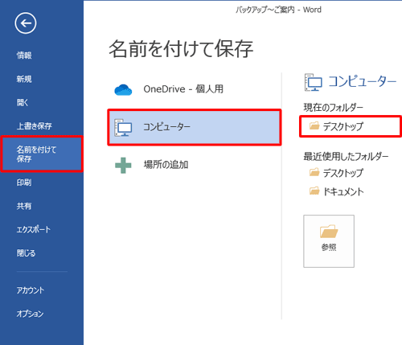Select エクスポート in the sidebar

point(34,229)
